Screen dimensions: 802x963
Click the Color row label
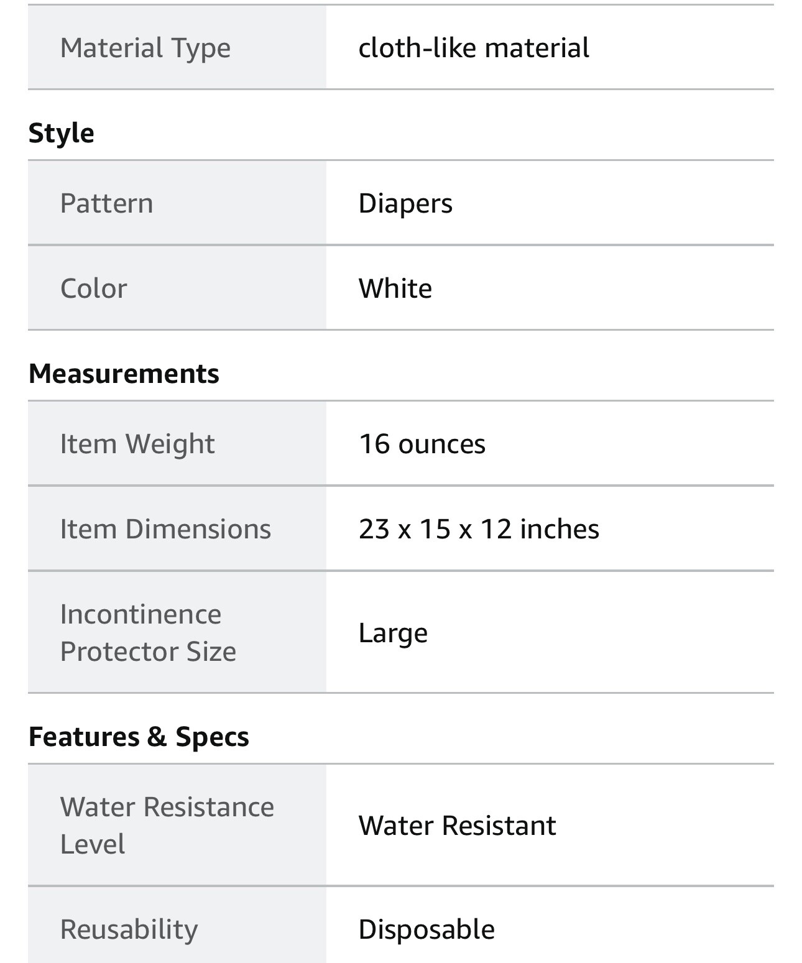93,288
